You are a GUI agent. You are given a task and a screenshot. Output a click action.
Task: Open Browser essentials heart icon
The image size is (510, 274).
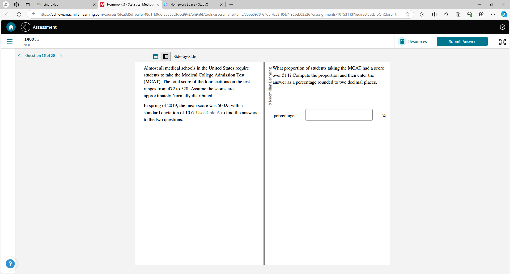coord(470,14)
